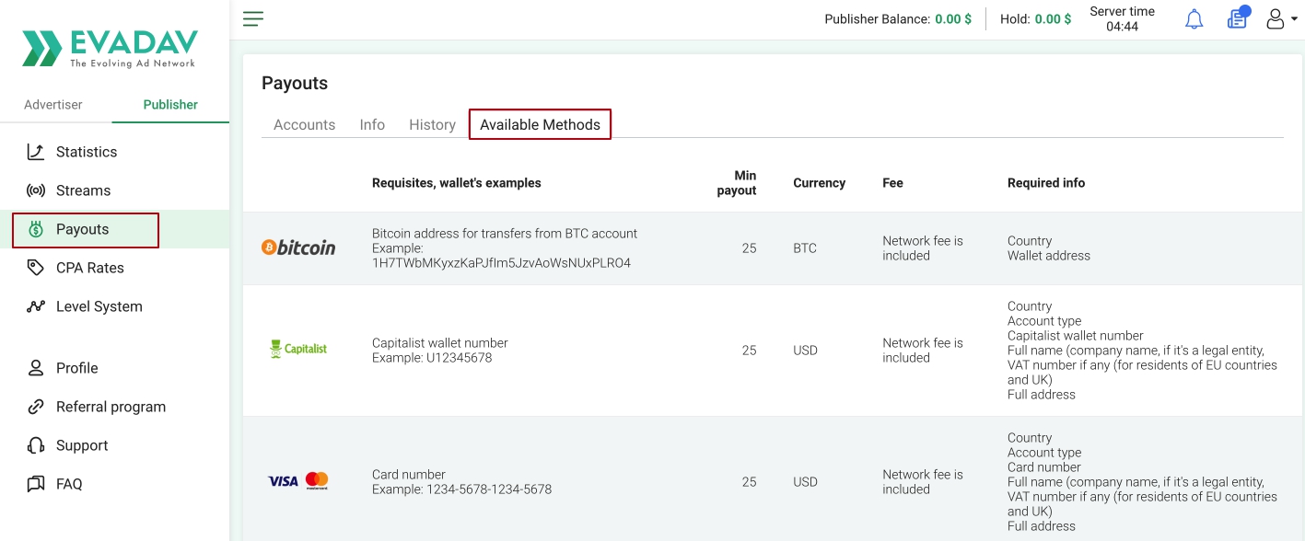Open notifications bell icon
This screenshot has width=1305, height=541.
click(1194, 19)
